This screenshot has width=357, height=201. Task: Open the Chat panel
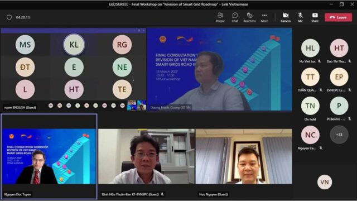click(x=235, y=17)
